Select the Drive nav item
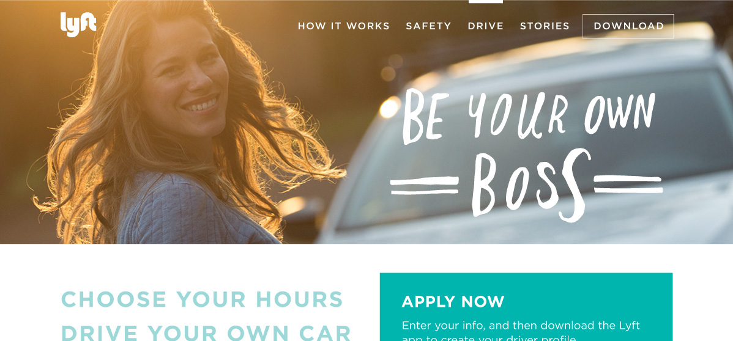 coord(486,26)
